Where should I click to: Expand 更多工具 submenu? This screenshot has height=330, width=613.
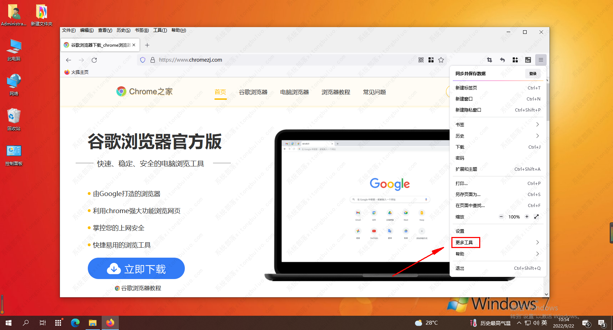497,242
